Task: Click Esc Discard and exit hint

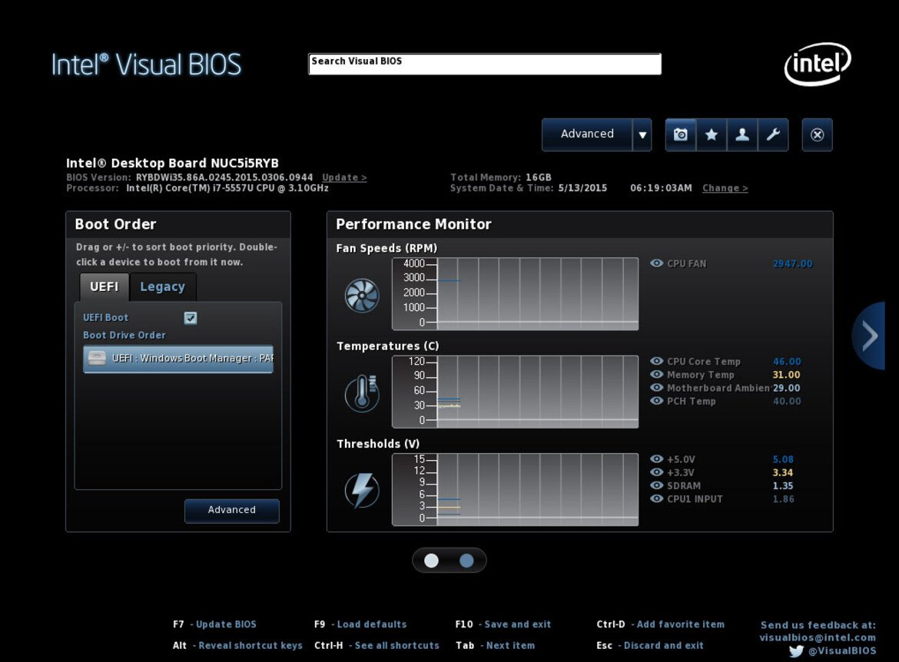Action: point(649,646)
